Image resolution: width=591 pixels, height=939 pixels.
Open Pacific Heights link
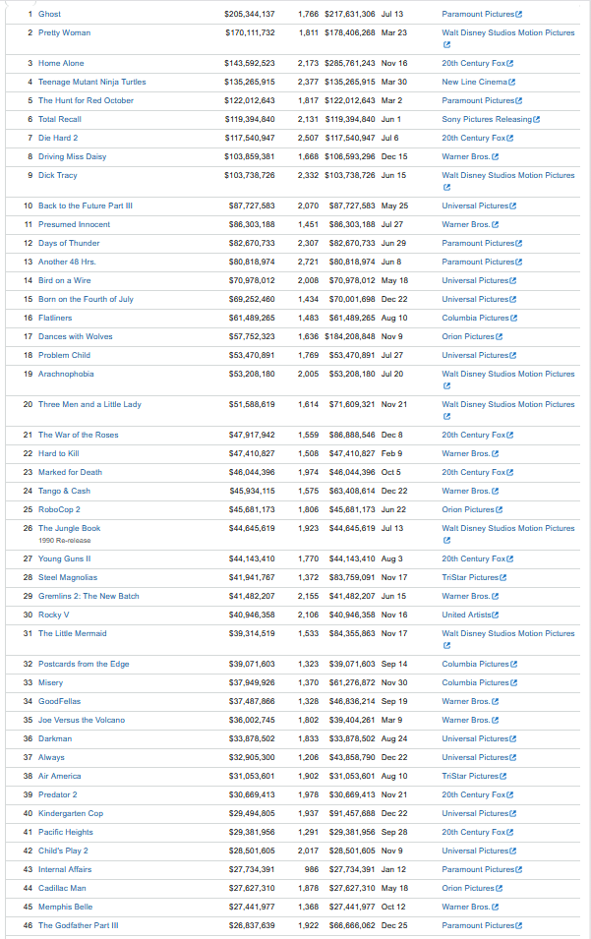[66, 832]
